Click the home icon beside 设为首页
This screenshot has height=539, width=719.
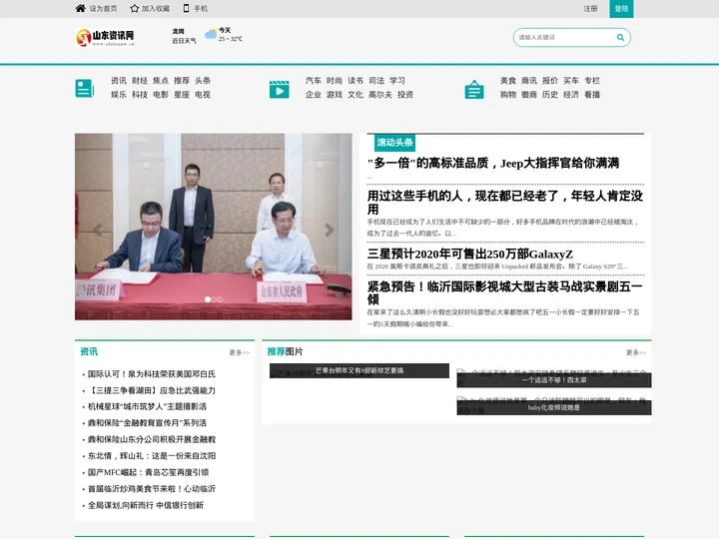80,8
